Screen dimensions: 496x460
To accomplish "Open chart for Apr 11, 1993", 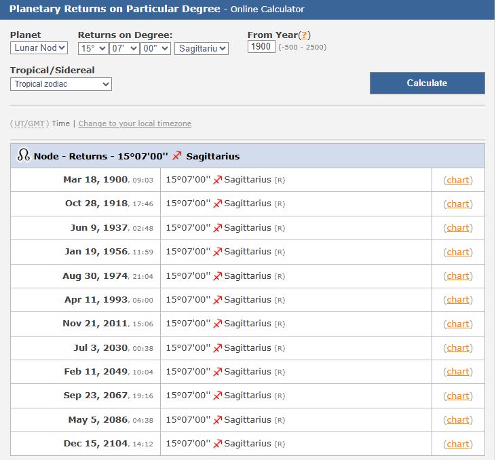I will (x=458, y=300).
